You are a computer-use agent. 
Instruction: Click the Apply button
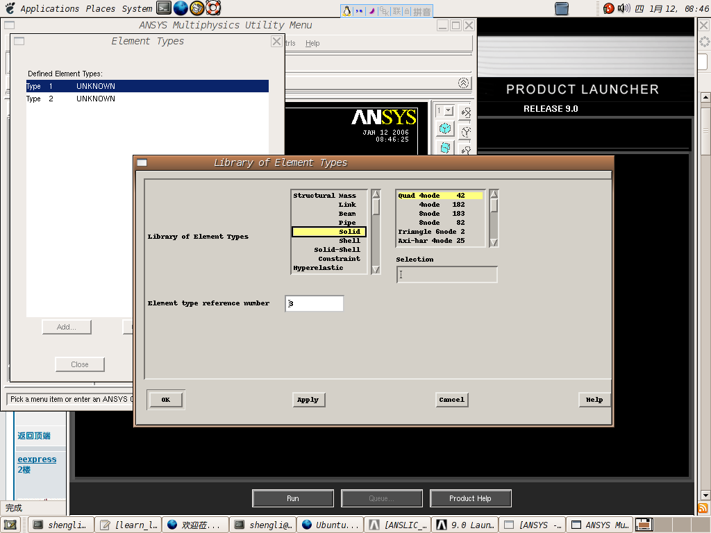click(x=308, y=400)
